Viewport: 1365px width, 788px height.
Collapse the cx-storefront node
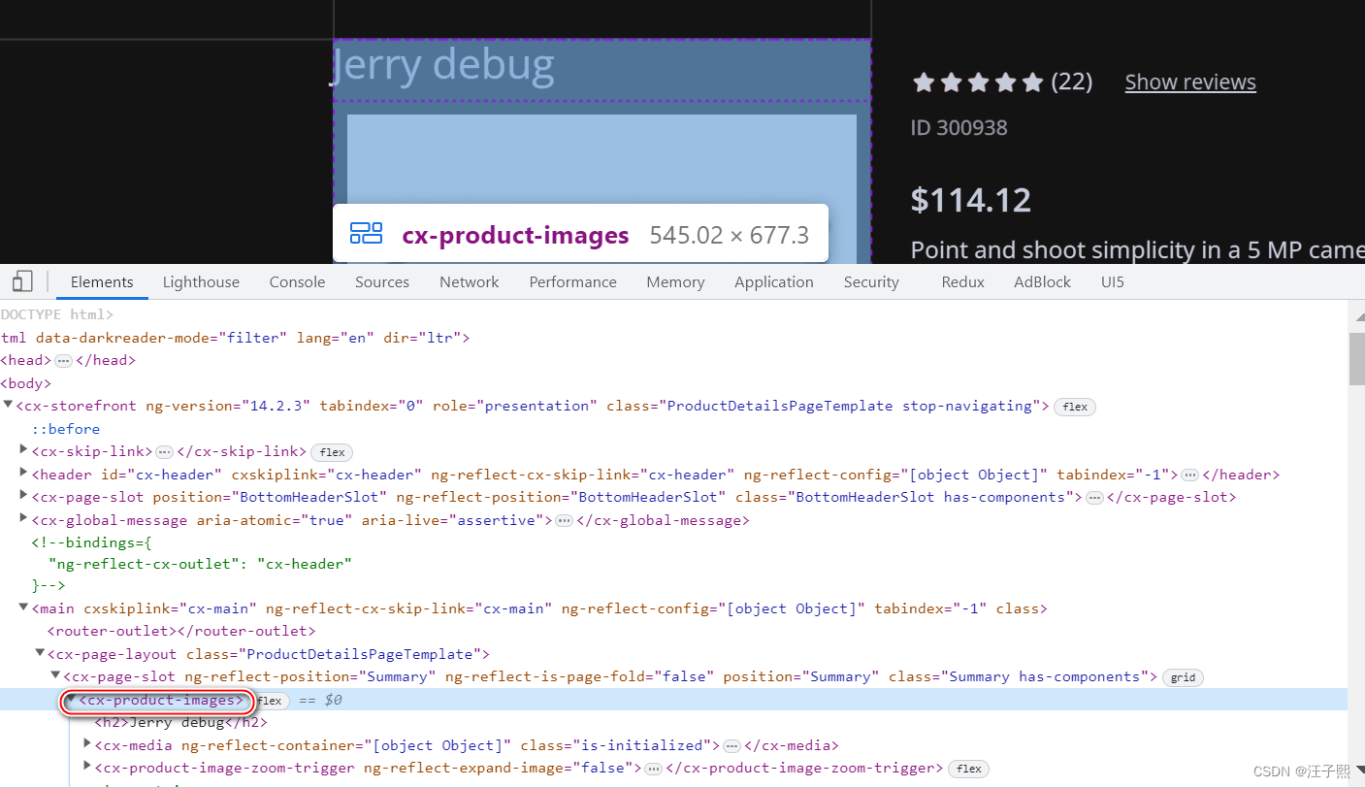9,406
